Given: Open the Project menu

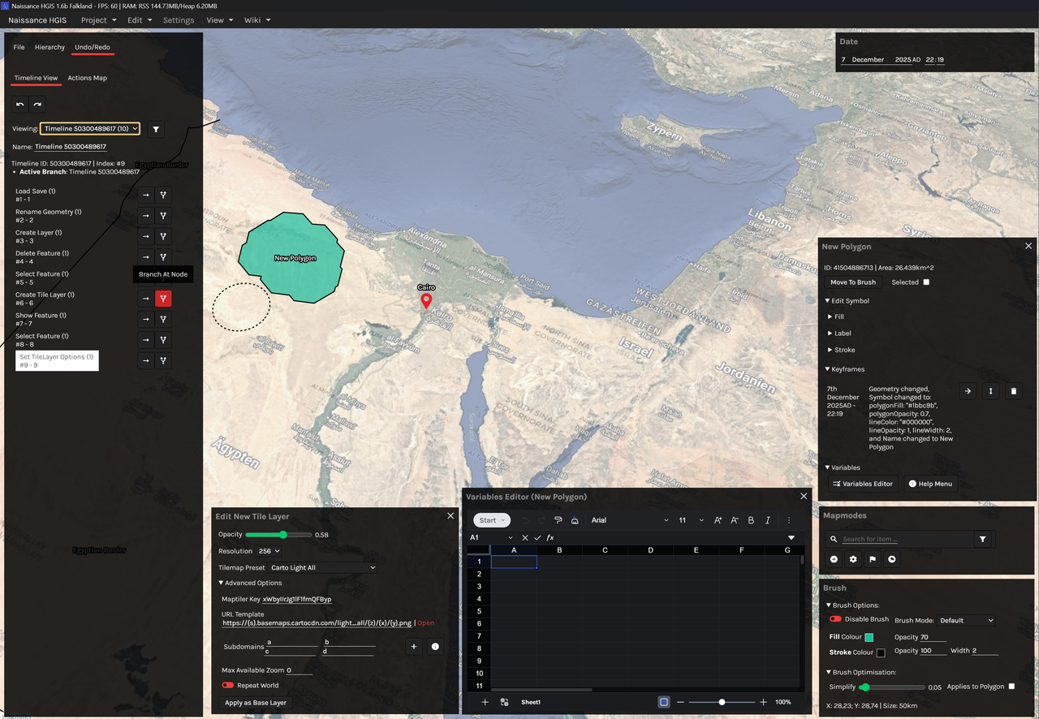Looking at the screenshot, I should (98, 19).
